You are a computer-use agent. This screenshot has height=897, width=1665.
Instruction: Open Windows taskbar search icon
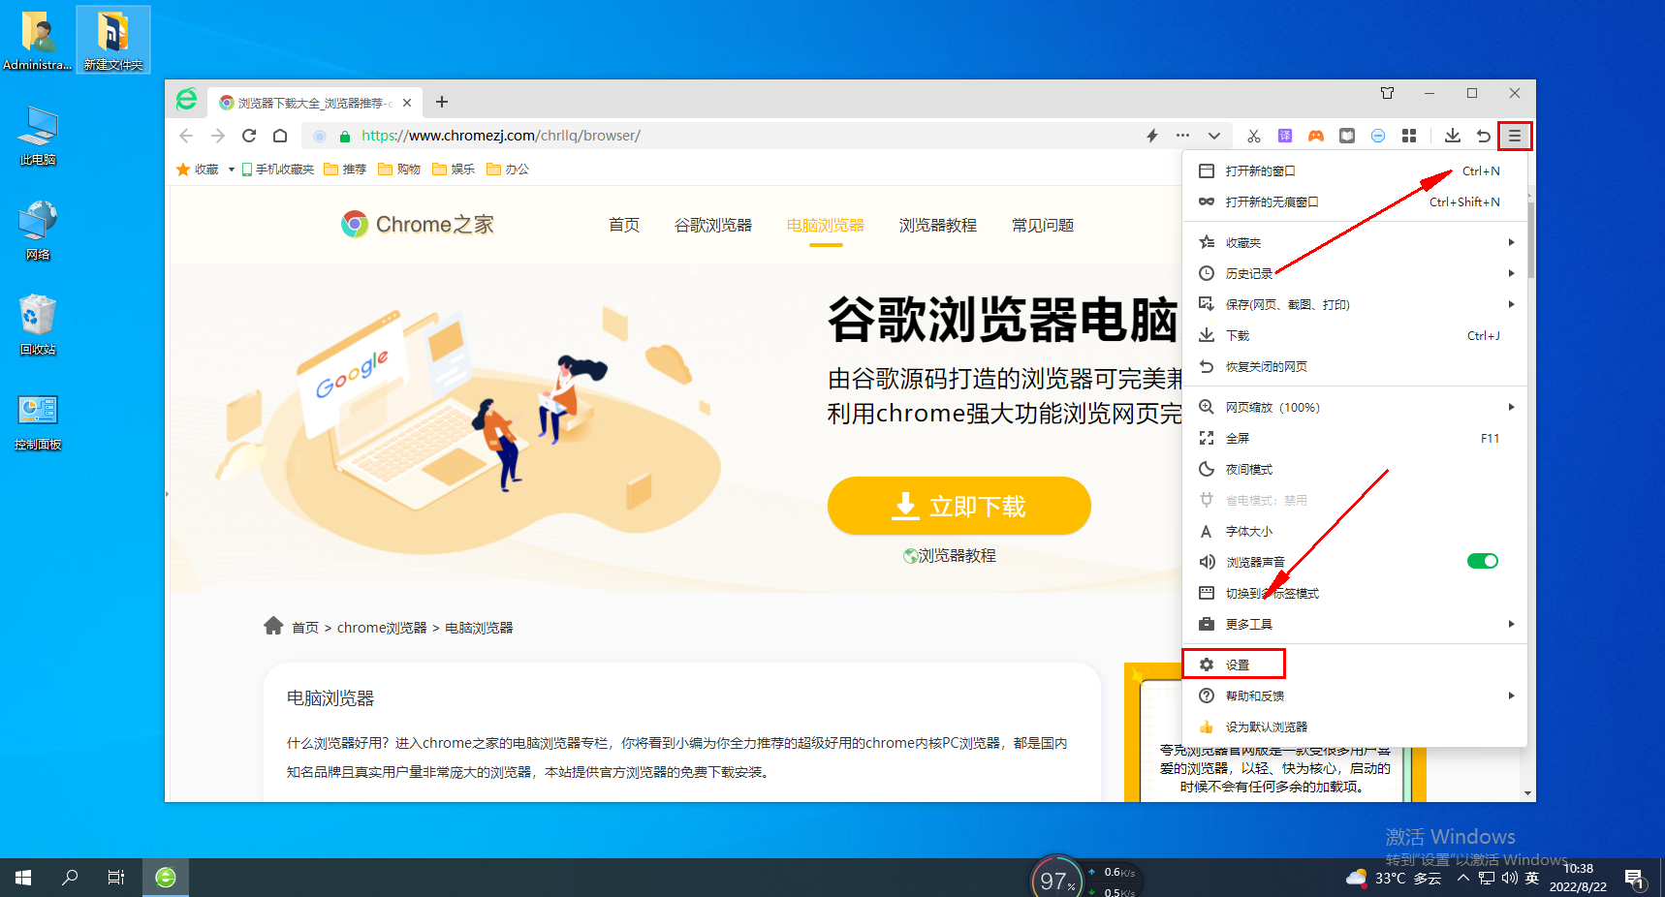[70, 878]
